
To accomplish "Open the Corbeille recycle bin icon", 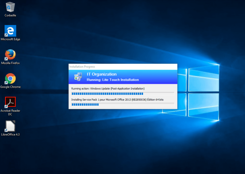I will point(10,7).
